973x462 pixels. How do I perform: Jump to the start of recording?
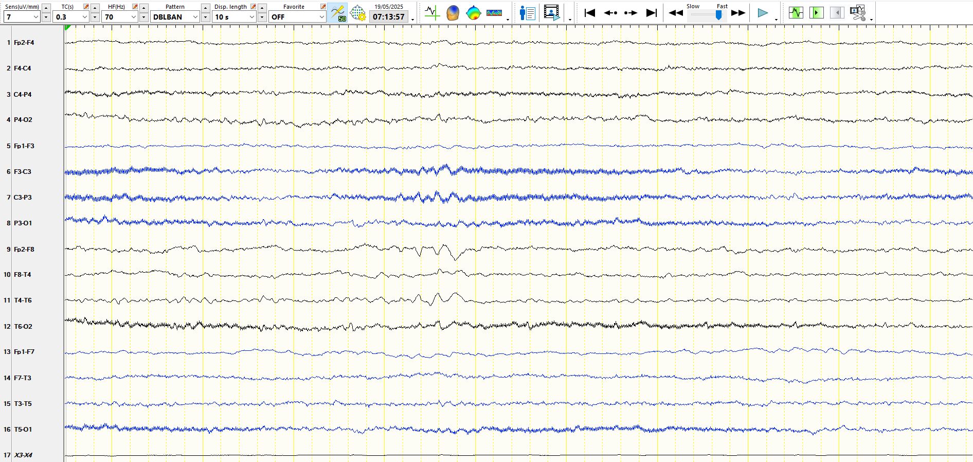(x=590, y=13)
